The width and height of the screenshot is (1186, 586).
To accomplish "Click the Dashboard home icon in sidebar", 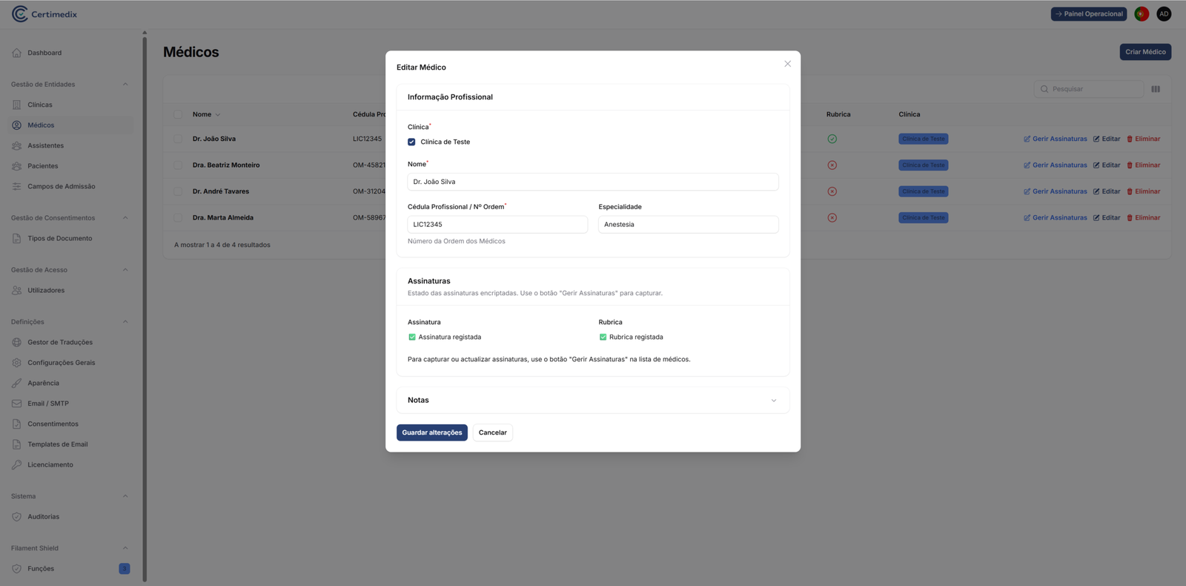I will click(x=17, y=53).
